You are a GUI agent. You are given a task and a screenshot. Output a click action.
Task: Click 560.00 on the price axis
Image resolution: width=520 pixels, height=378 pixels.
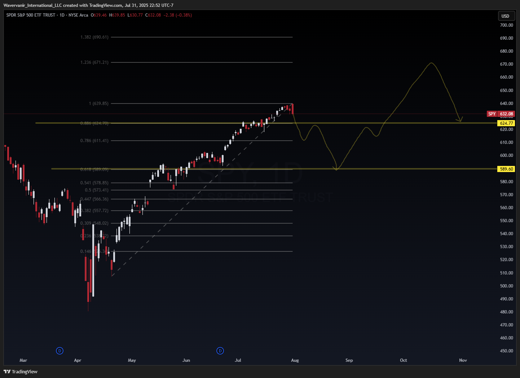click(506, 208)
